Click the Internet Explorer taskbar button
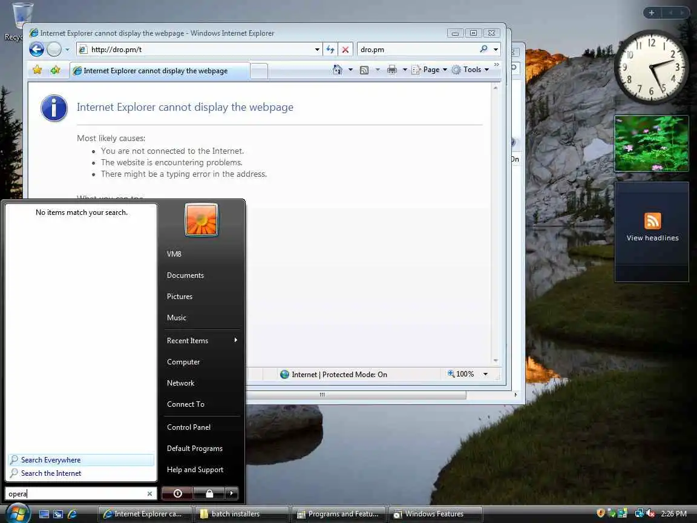The image size is (697, 523). (144, 514)
